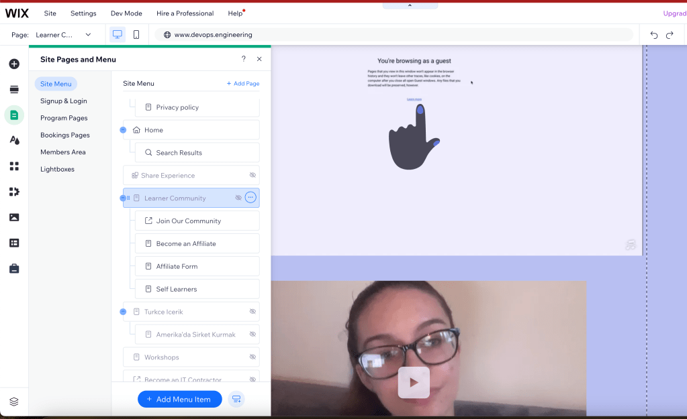Screen dimensions: 687x419
Task: Open the Add Apps grid icon
Action: tap(14, 166)
